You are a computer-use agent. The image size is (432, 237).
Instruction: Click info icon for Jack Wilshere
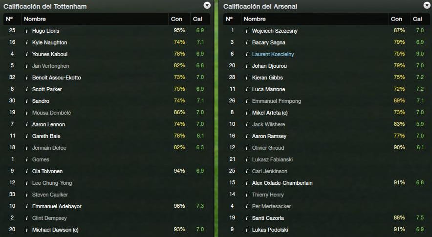coord(247,124)
